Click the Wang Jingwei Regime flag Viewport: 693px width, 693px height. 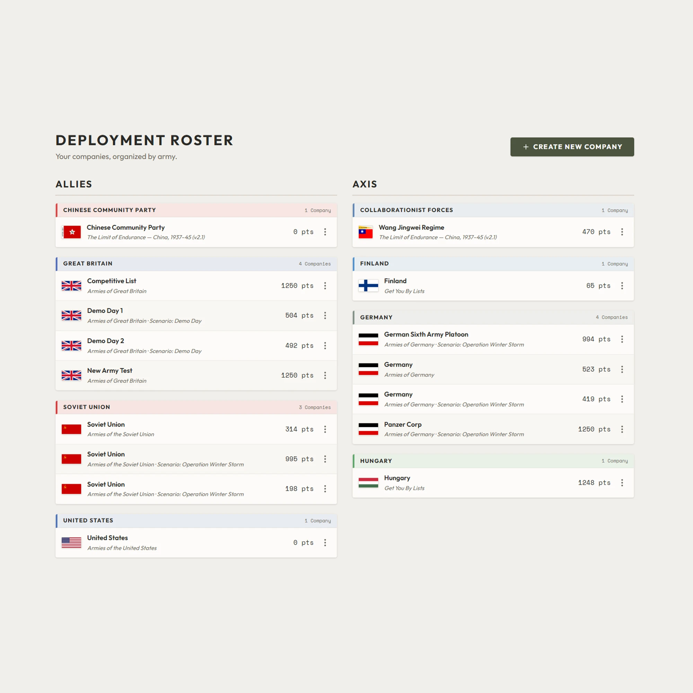click(x=366, y=232)
